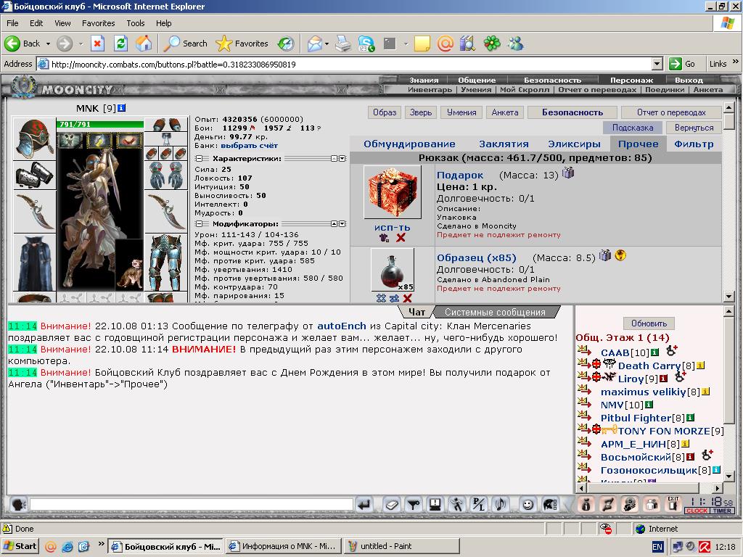Send private message arrow to NMV
This screenshot has width=743, height=557.
pos(584,403)
